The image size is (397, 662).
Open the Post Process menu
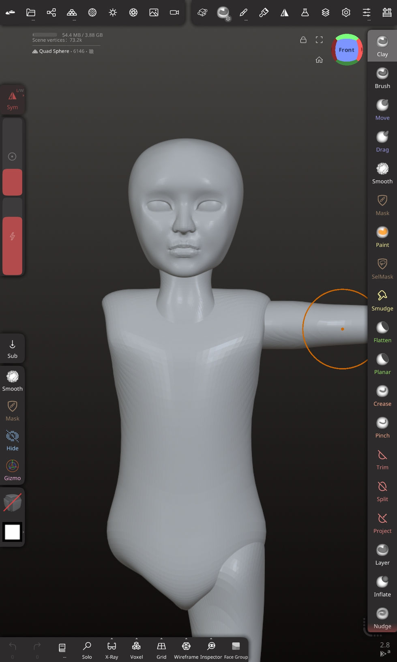click(133, 13)
